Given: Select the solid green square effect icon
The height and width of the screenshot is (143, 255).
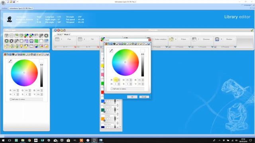Looking at the screenshot, I should [36, 41].
